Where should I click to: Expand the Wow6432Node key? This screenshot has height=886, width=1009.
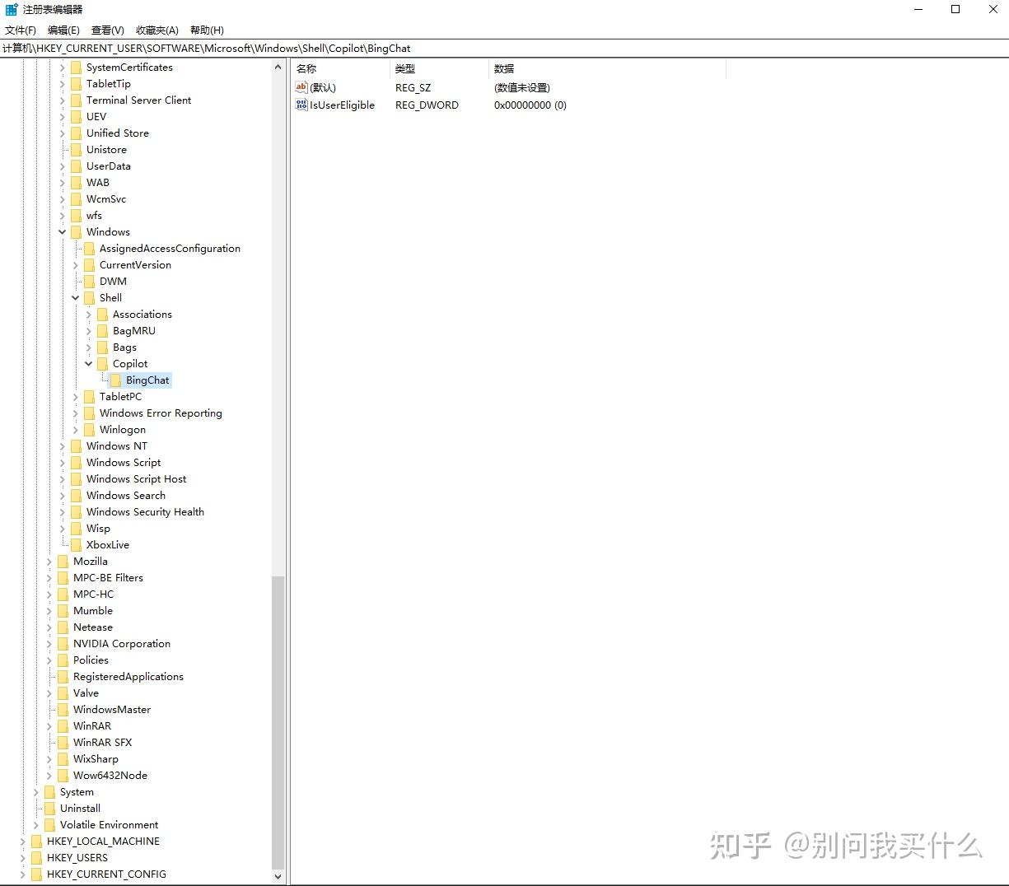click(49, 776)
